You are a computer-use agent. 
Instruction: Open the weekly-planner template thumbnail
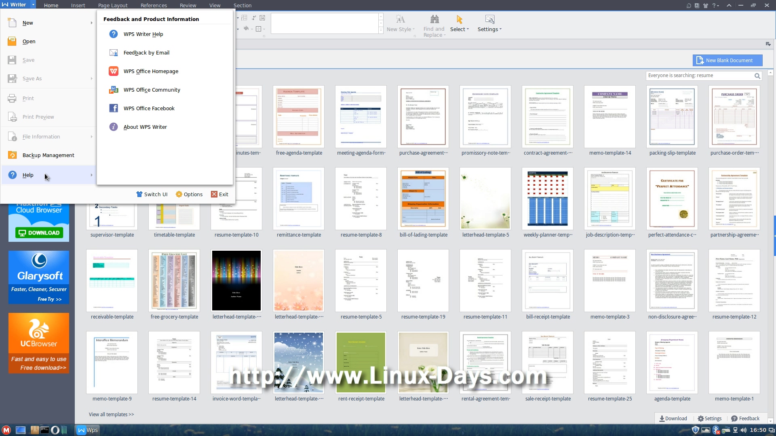[x=548, y=199]
